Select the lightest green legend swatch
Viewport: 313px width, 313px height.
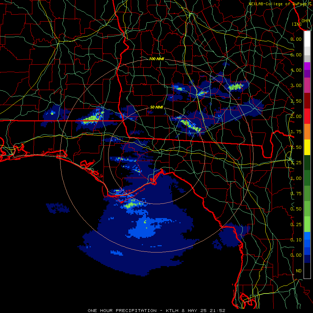pos(307,224)
